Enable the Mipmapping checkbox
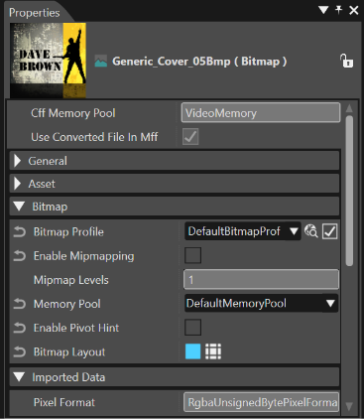Screen dimensions: 364x419 [x=192, y=255]
